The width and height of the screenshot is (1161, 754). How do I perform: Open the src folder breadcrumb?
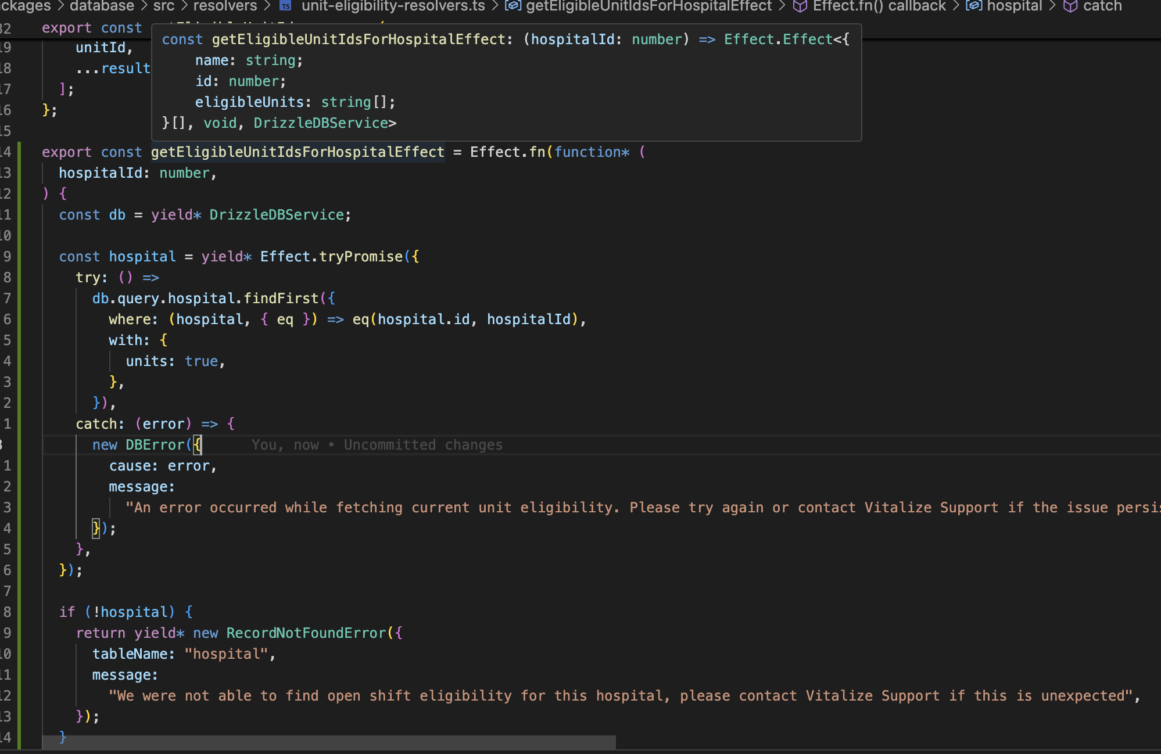point(164,6)
